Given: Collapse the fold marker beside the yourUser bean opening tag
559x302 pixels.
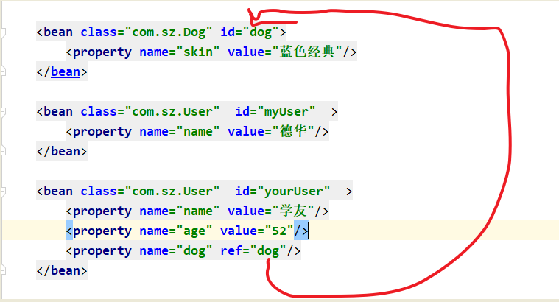Looking at the screenshot, I should [2, 192].
